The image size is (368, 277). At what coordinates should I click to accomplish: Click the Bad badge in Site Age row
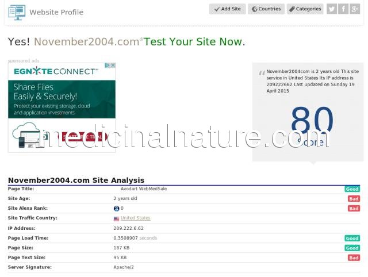click(x=354, y=199)
